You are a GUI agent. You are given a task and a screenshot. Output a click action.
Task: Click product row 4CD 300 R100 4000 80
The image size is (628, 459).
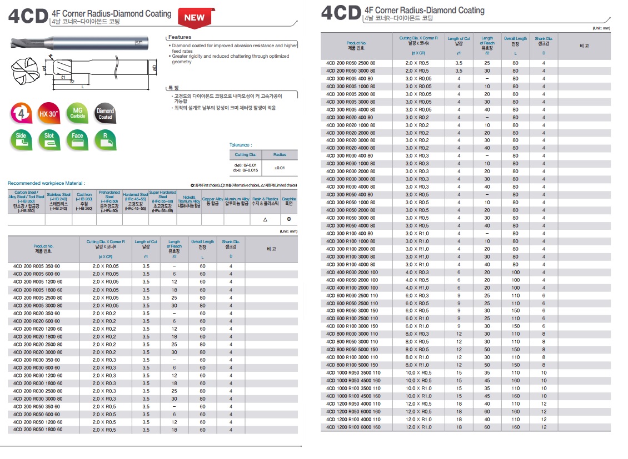(466, 264)
